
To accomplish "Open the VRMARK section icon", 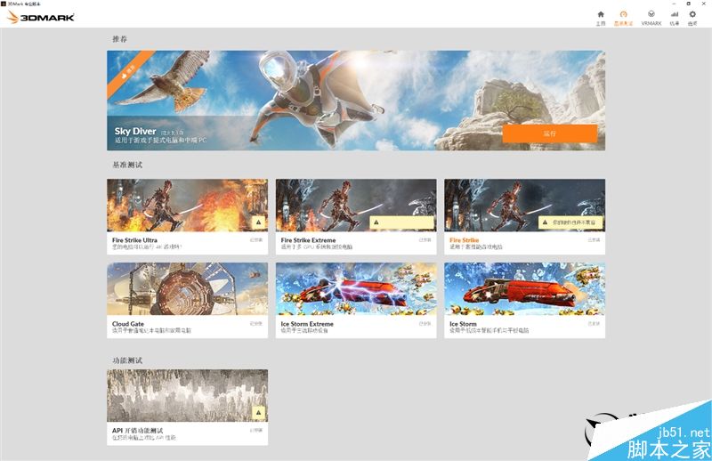I will [x=651, y=14].
